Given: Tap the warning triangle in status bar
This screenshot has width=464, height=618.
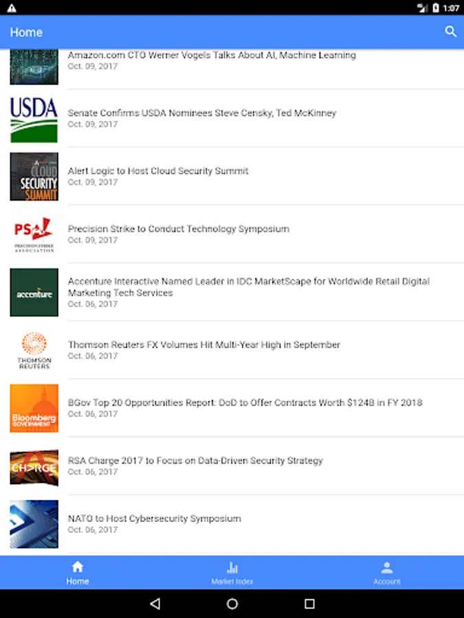Looking at the screenshot, I should pyautogui.click(x=12, y=8).
